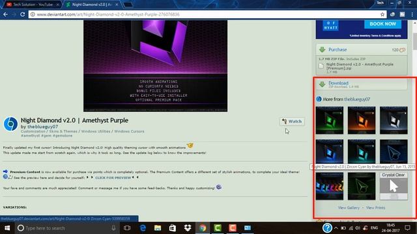Open the Chrome three-dot menu
Viewport: 417px width, 234px height.
click(x=412, y=14)
